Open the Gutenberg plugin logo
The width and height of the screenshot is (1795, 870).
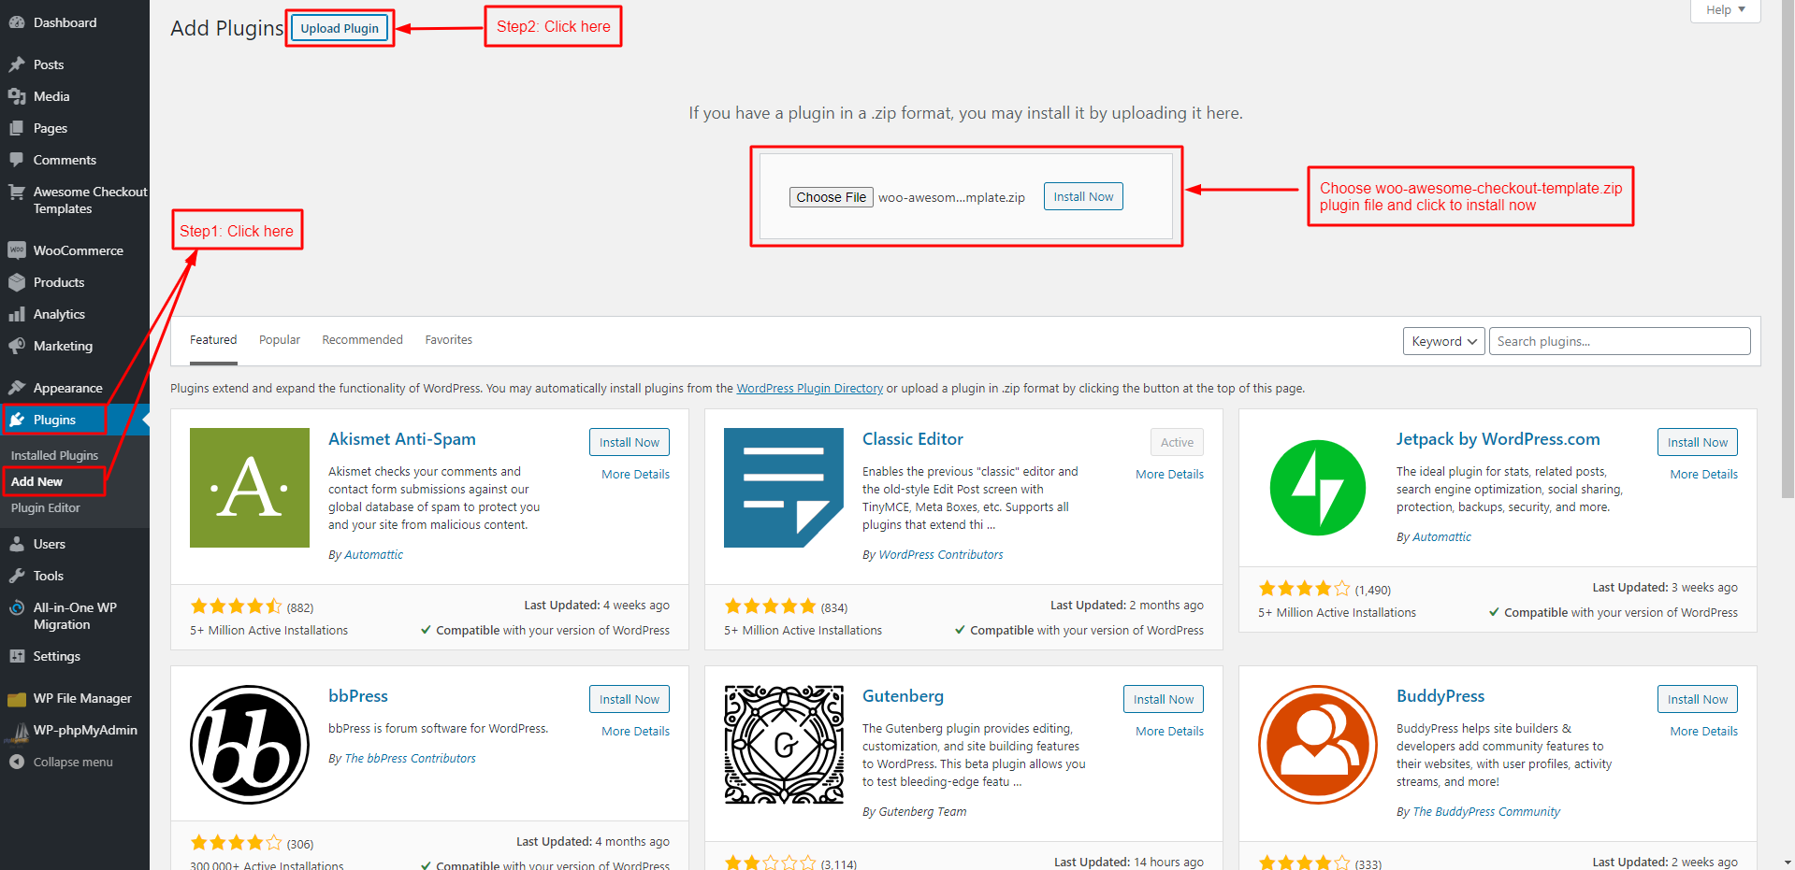pyautogui.click(x=784, y=745)
